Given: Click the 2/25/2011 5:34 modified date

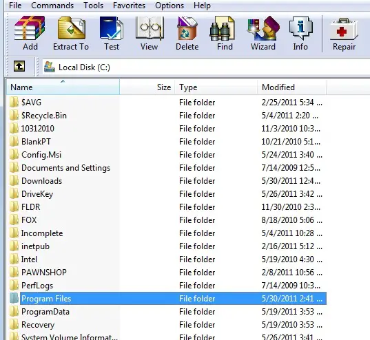Looking at the screenshot, I should point(291,103).
